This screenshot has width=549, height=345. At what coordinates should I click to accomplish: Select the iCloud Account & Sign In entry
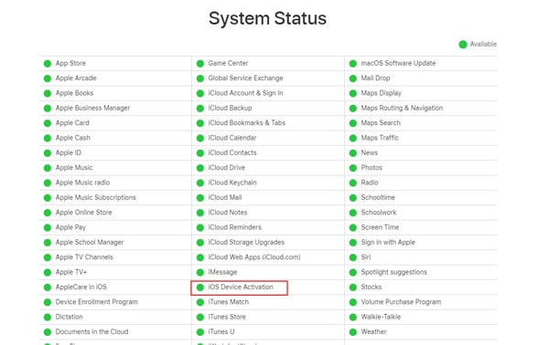click(245, 93)
